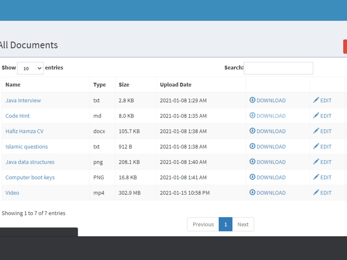Click pencil icon in Java data structures row
The image size is (347, 260).
[316, 162]
